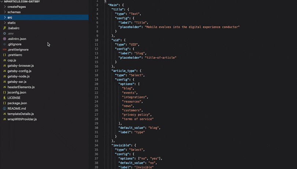Expand the schemas folder chevron
Viewport: 297px width, 169px height.
(5, 12)
